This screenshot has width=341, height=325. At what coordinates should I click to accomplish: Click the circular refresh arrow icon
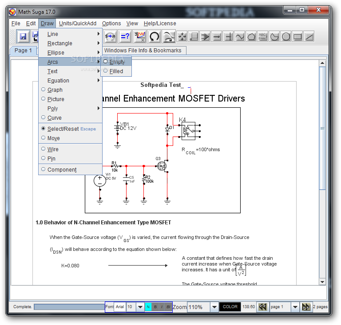point(155,36)
